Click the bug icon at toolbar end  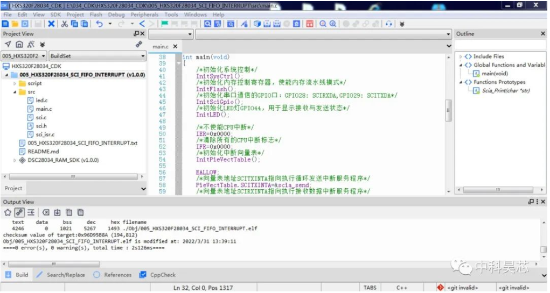coord(402,24)
